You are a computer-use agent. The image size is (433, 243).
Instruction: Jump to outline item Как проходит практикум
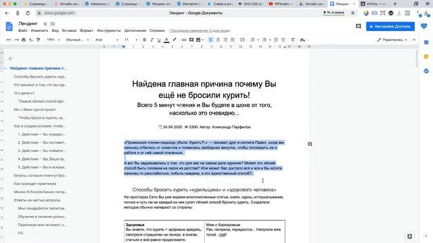pyautogui.click(x=35, y=184)
